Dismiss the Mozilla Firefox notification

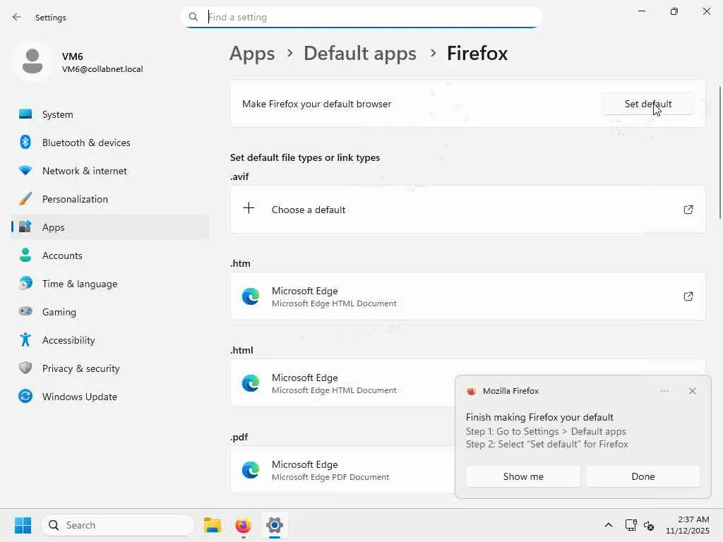pyautogui.click(x=693, y=391)
